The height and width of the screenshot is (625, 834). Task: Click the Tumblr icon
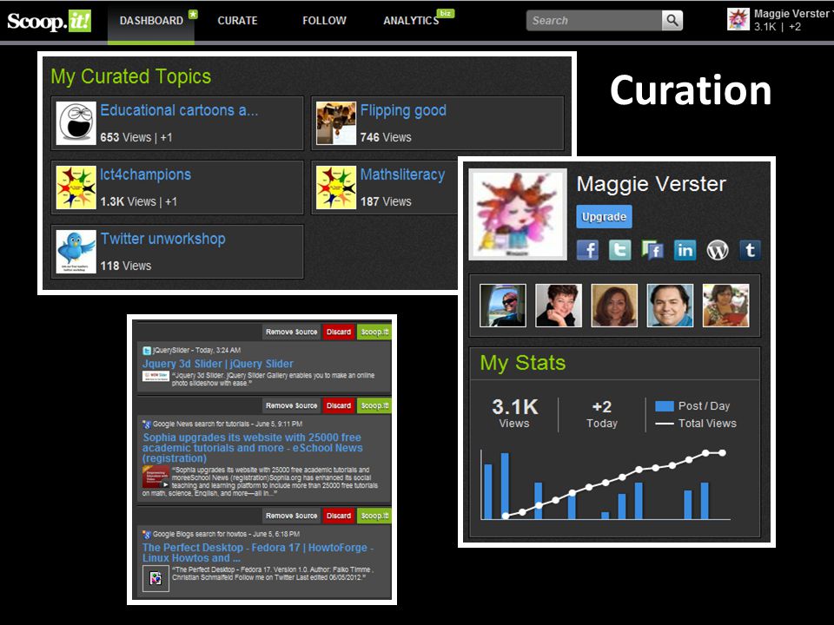click(x=750, y=250)
